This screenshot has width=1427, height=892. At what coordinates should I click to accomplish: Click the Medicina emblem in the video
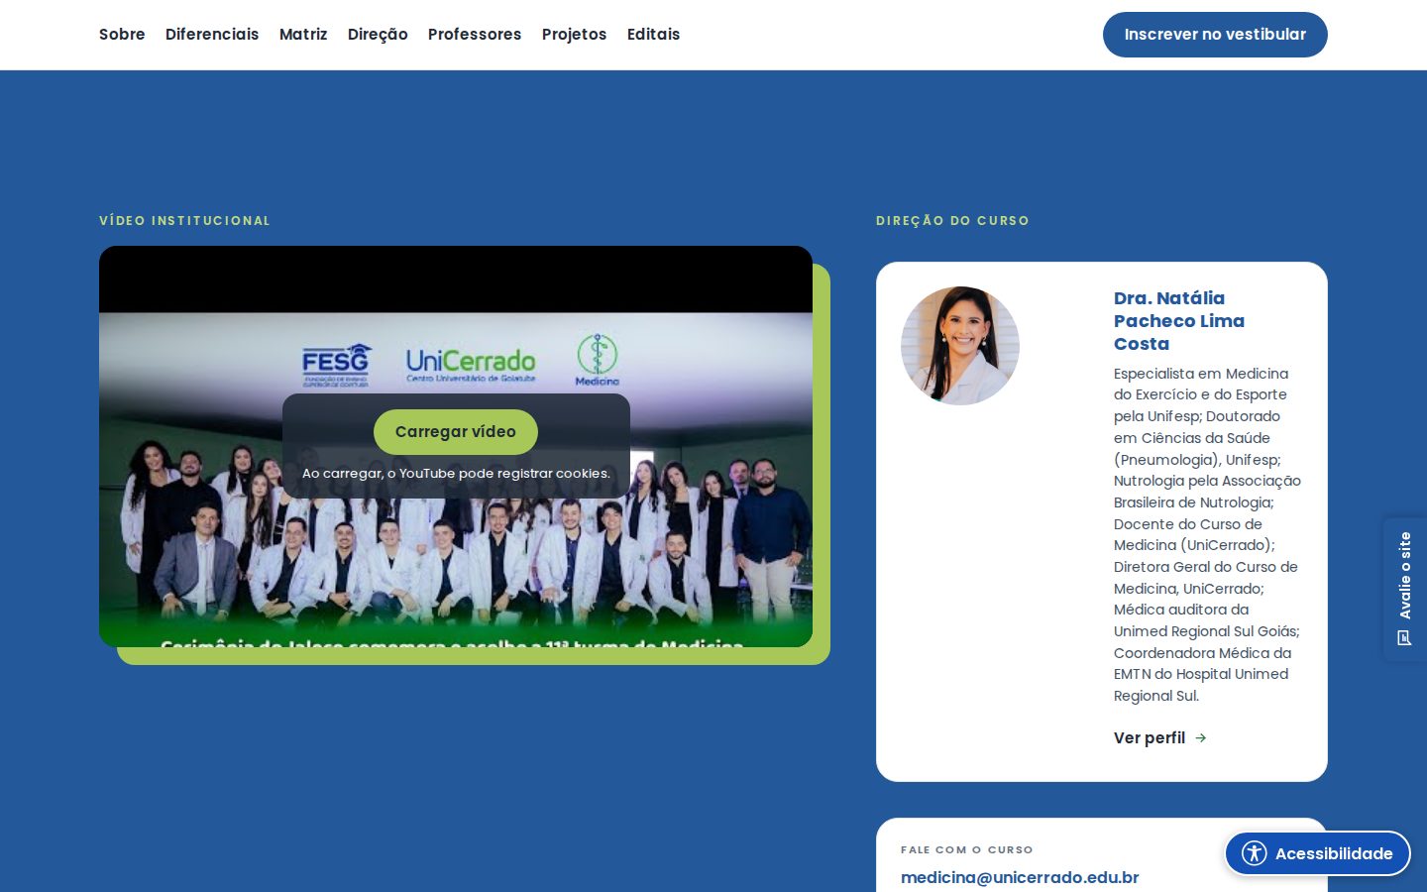click(x=597, y=360)
